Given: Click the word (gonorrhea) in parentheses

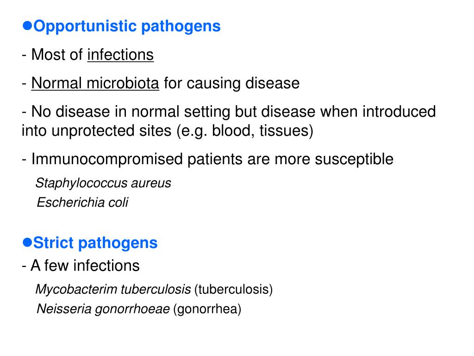Looking at the screenshot, I should pyautogui.click(x=207, y=309).
